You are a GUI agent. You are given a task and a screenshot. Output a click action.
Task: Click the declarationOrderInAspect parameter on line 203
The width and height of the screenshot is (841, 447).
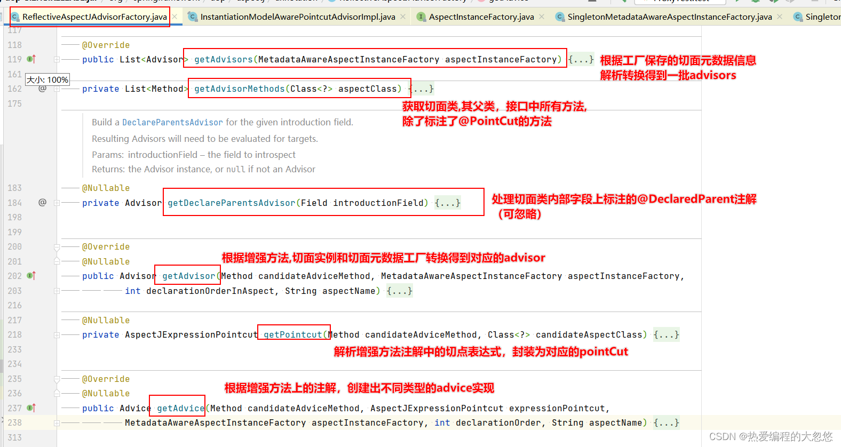210,291
